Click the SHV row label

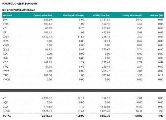[x=5, y=20]
